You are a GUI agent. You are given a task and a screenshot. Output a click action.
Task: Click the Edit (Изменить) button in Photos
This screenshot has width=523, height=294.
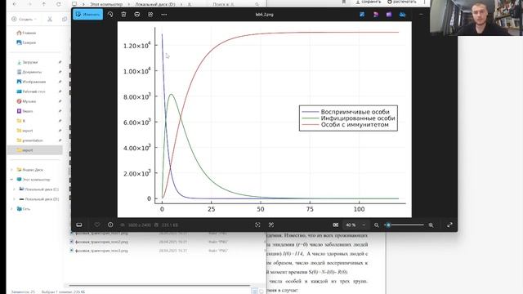tap(87, 15)
